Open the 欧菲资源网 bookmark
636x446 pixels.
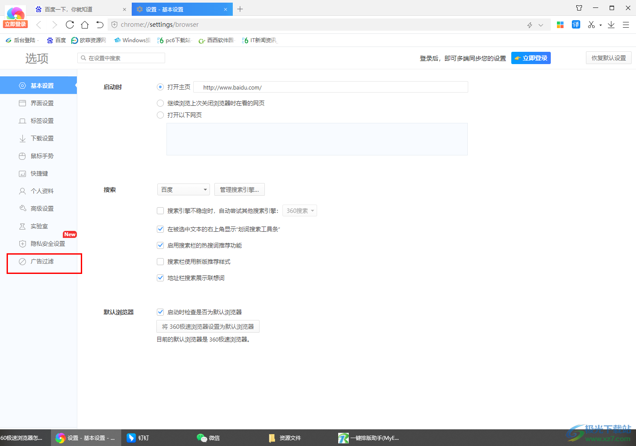[x=89, y=40]
